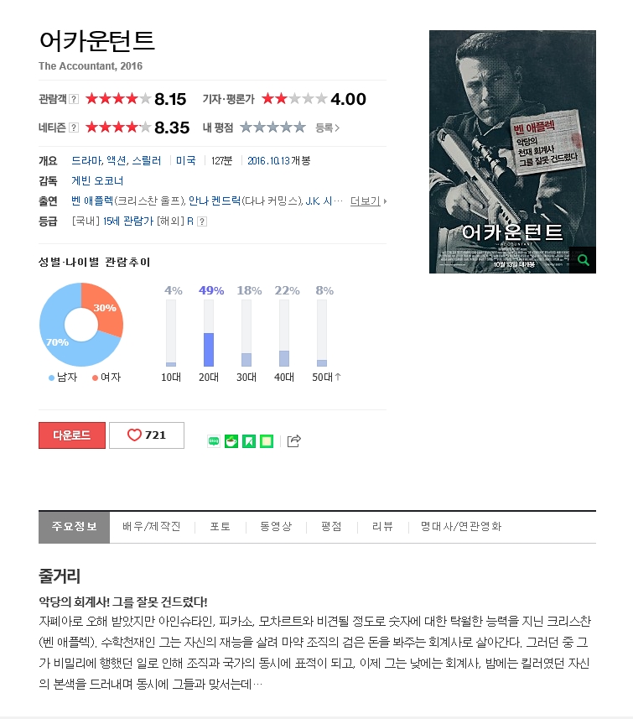Viewport: 633px width, 719px height.
Task: Share via the green cafe icon
Action: pos(231,441)
